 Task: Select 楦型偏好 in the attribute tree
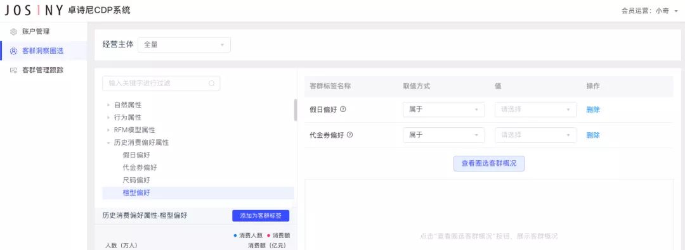198,193
